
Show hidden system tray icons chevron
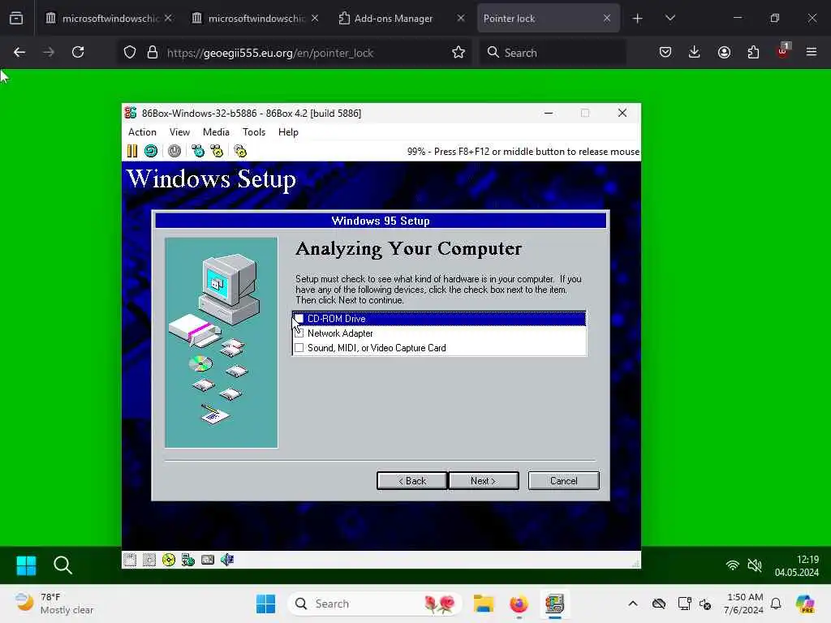(633, 604)
